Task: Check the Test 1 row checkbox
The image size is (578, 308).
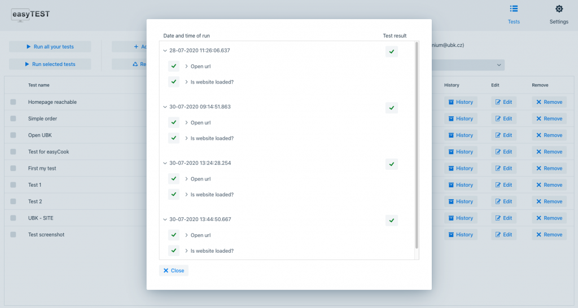Action: click(14, 184)
